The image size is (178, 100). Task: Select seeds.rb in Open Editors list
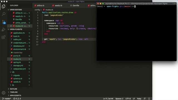20,16
